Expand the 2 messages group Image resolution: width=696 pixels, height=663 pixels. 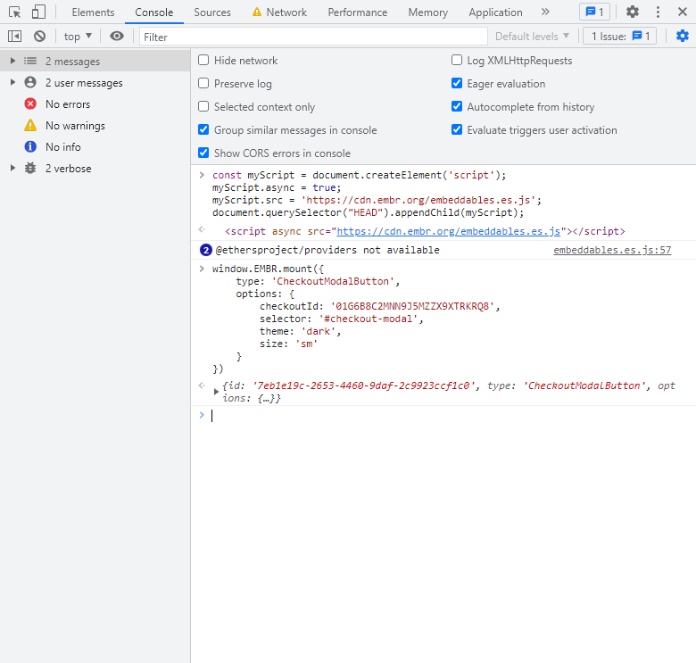12,61
